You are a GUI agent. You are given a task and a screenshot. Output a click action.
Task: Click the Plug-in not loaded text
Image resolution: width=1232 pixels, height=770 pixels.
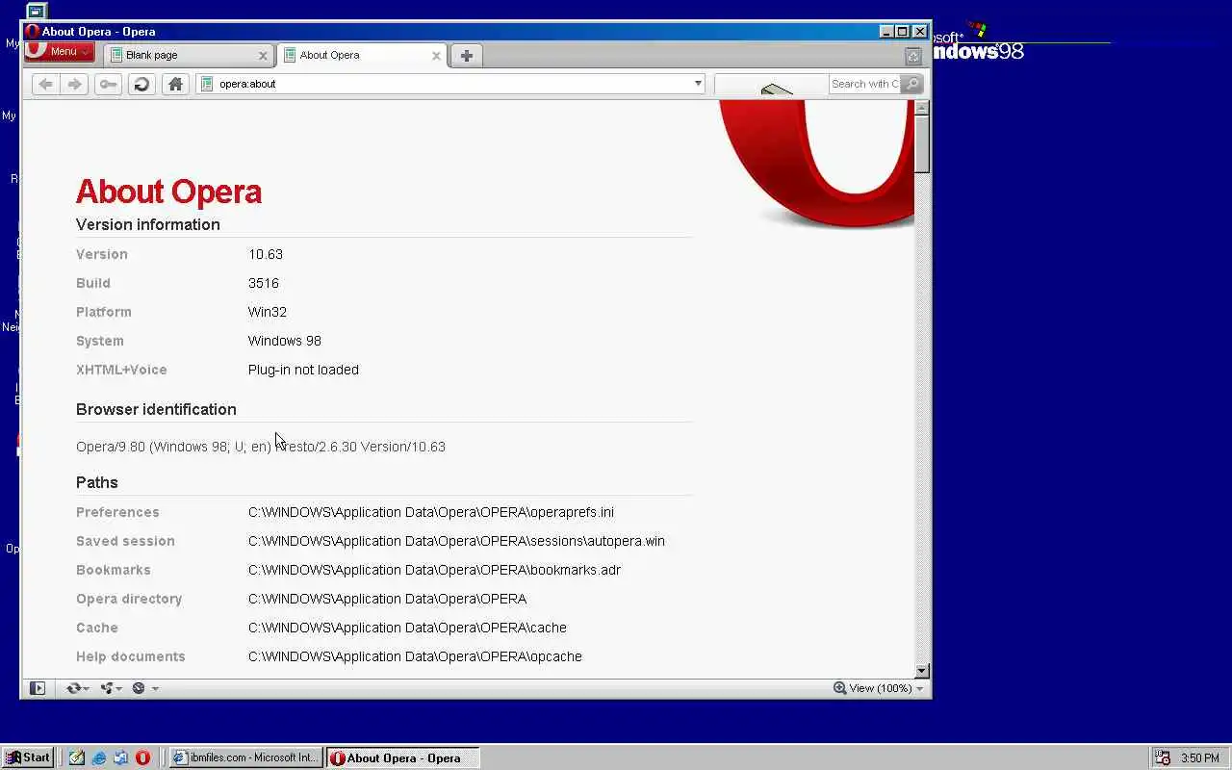303,370
